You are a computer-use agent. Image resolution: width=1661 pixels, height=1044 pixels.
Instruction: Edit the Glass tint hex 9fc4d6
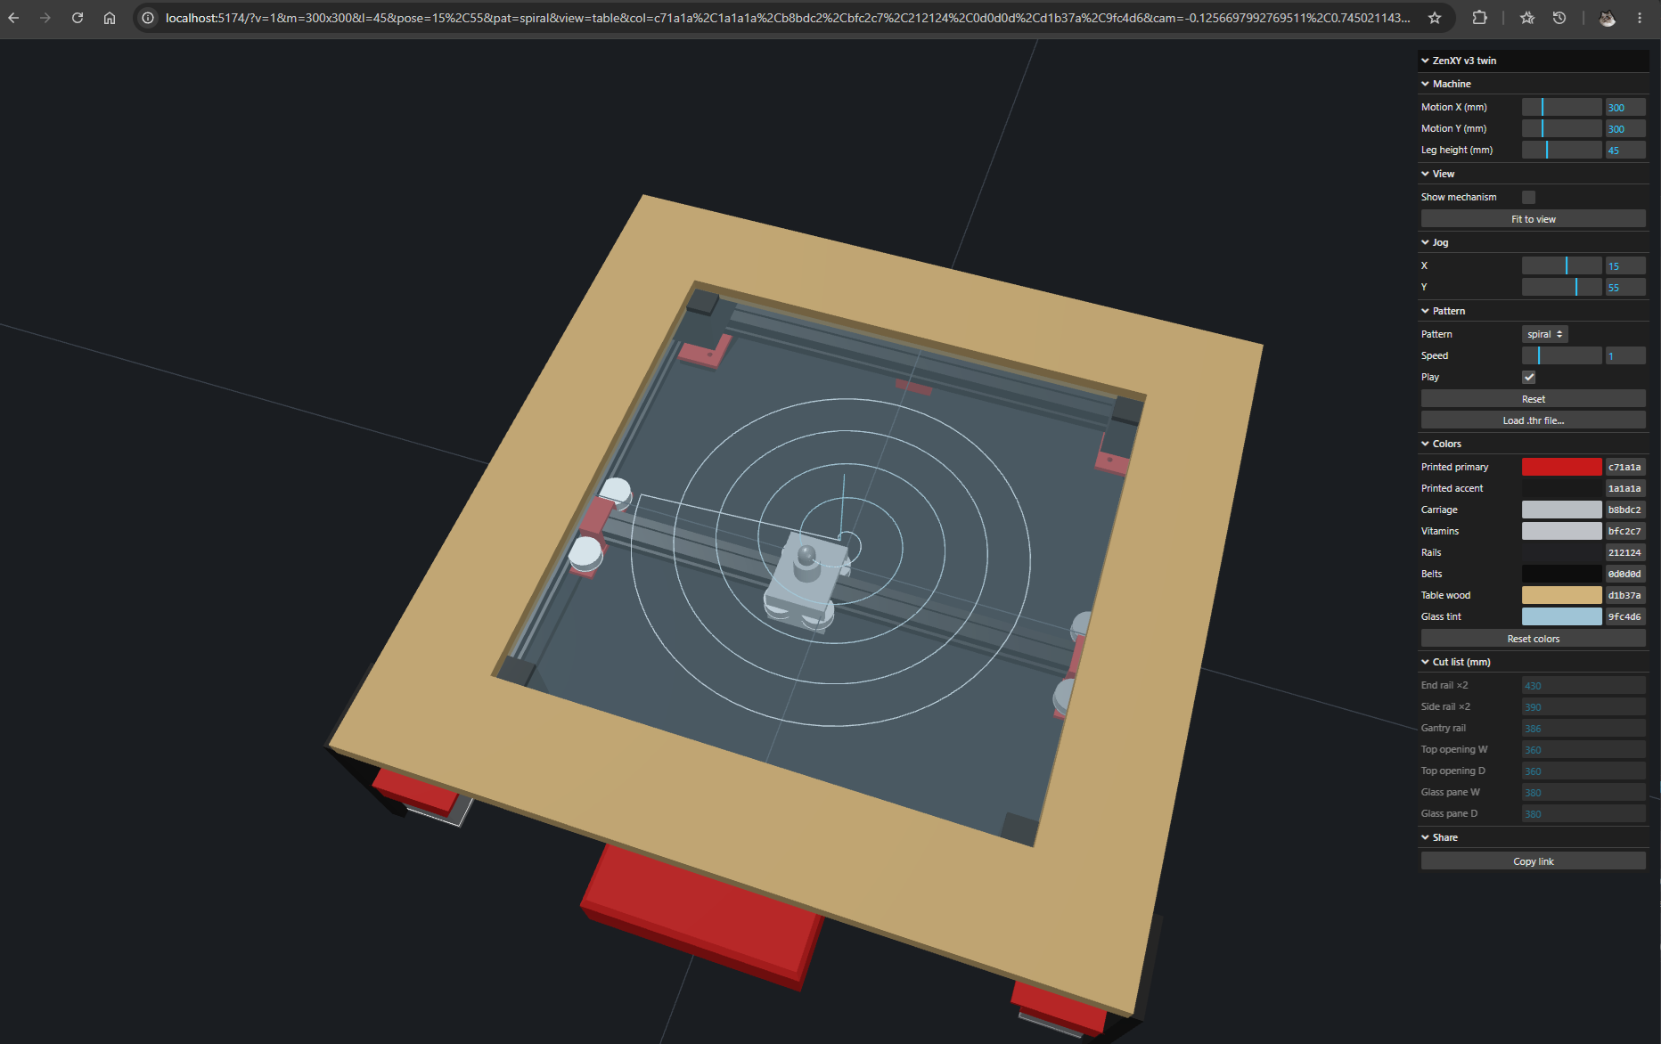coord(1625,616)
